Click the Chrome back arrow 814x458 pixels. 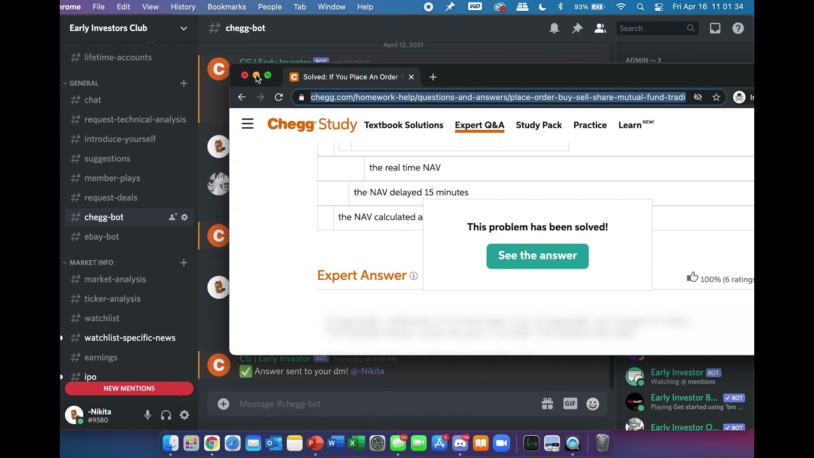click(242, 97)
